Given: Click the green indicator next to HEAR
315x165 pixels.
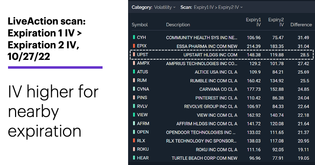Looking at the screenshot, I should click(x=134, y=158).
